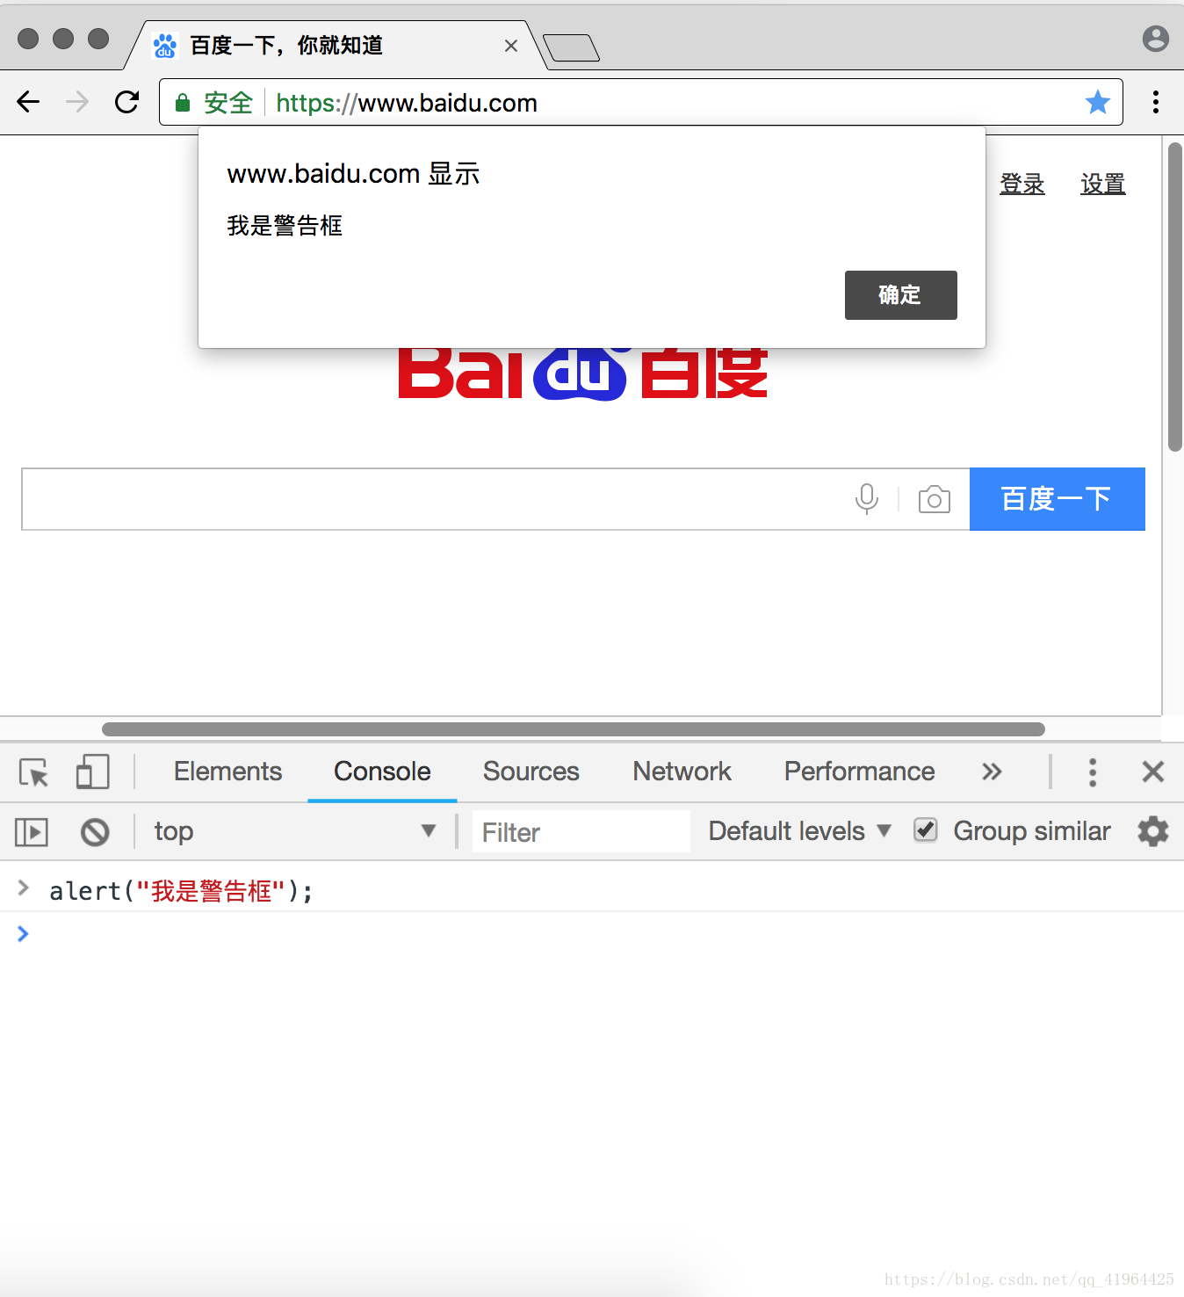Open the Chrome three-dot menu
Screen dimensions: 1184x1297
click(x=1155, y=102)
